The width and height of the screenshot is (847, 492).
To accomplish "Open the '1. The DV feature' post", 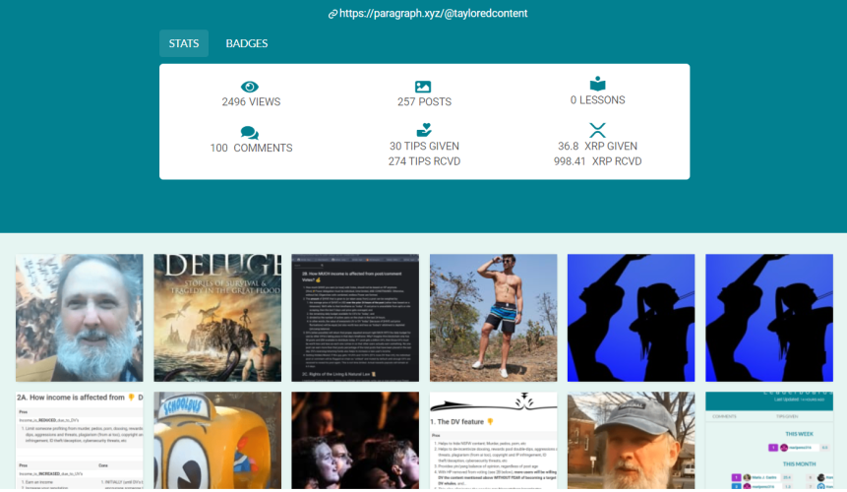I will (493, 441).
